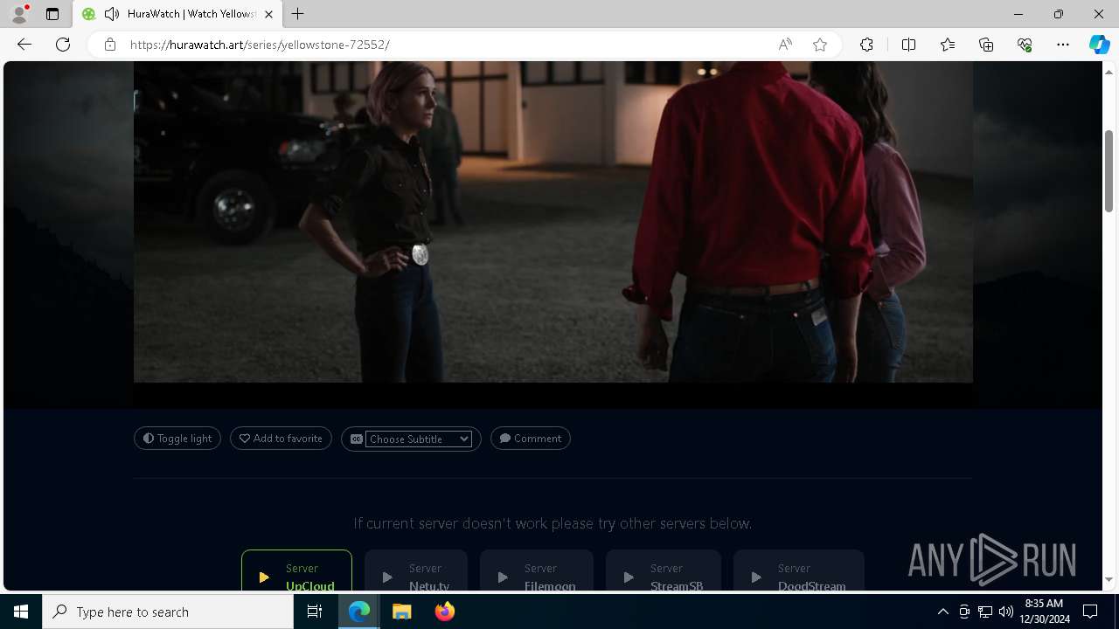Open the volume tray icon

click(1006, 612)
